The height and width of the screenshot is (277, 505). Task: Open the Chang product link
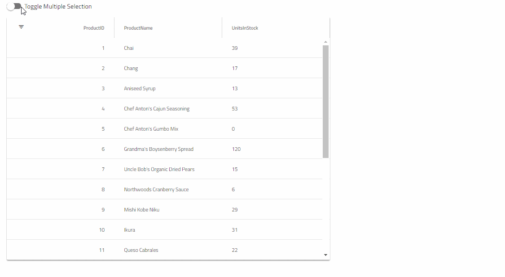(131, 68)
